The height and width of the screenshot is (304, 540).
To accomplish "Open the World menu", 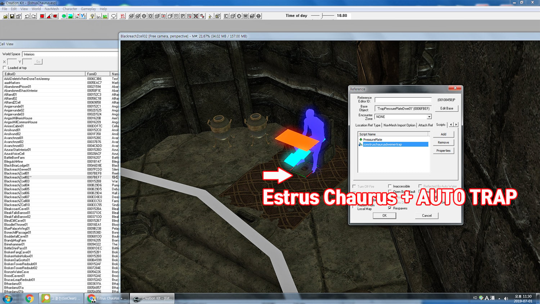I will [x=36, y=9].
